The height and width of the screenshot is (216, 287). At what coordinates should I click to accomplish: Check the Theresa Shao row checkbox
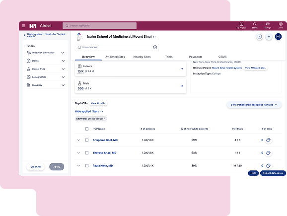(87, 153)
